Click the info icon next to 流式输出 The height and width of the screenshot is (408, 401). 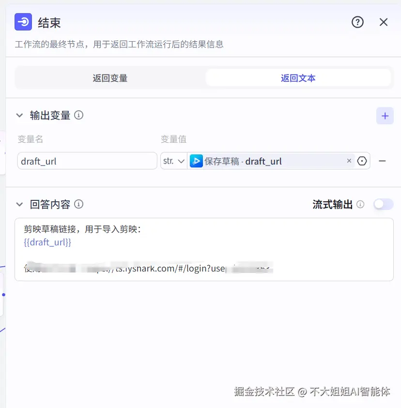360,204
